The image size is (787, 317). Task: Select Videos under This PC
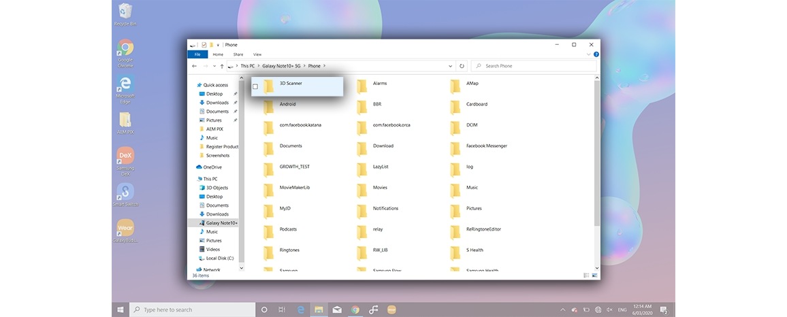(x=209, y=249)
